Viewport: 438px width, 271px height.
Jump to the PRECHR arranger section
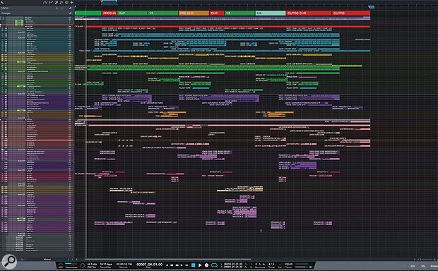[x=109, y=13]
